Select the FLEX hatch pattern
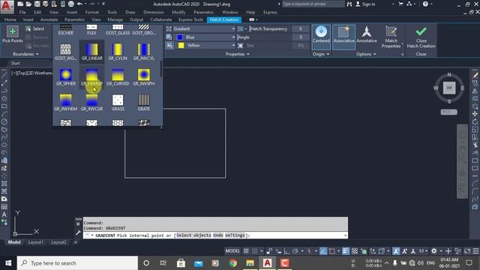The height and width of the screenshot is (270, 480). coord(91,30)
